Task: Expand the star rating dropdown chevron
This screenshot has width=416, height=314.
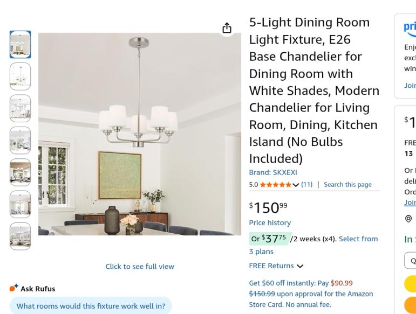Action: click(x=296, y=185)
